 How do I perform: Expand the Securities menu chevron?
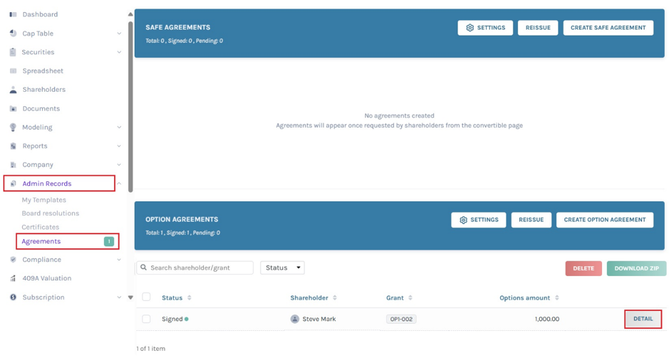click(119, 52)
